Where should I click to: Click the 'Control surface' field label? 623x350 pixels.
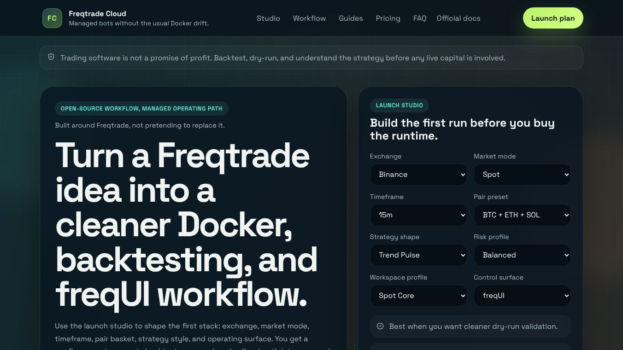[x=499, y=277]
